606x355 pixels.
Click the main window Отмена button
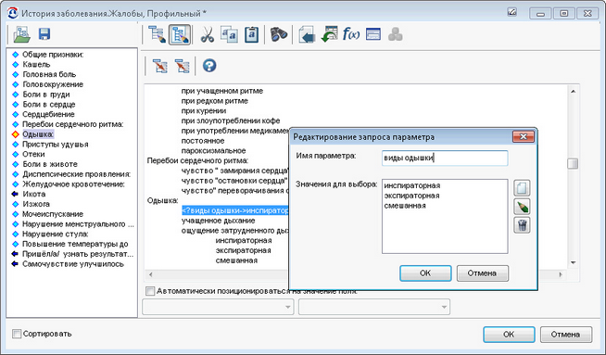coord(566,334)
